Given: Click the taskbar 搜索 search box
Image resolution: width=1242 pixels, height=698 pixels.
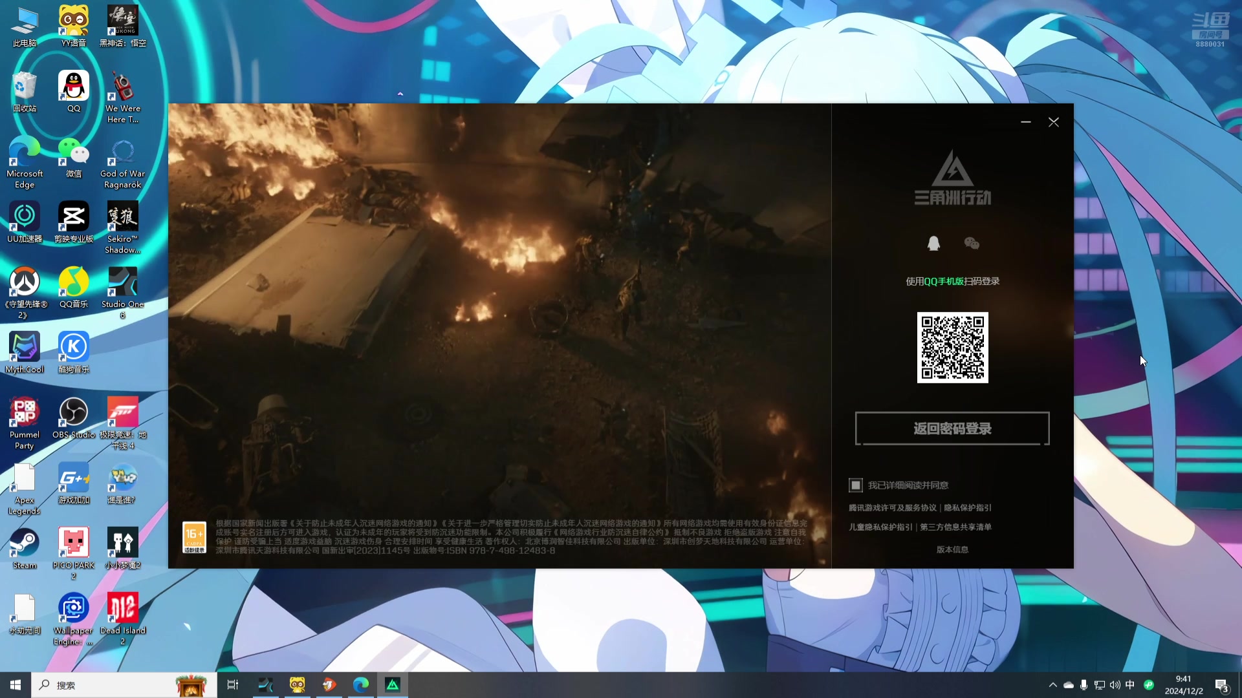Looking at the screenshot, I should pyautogui.click(x=123, y=684).
